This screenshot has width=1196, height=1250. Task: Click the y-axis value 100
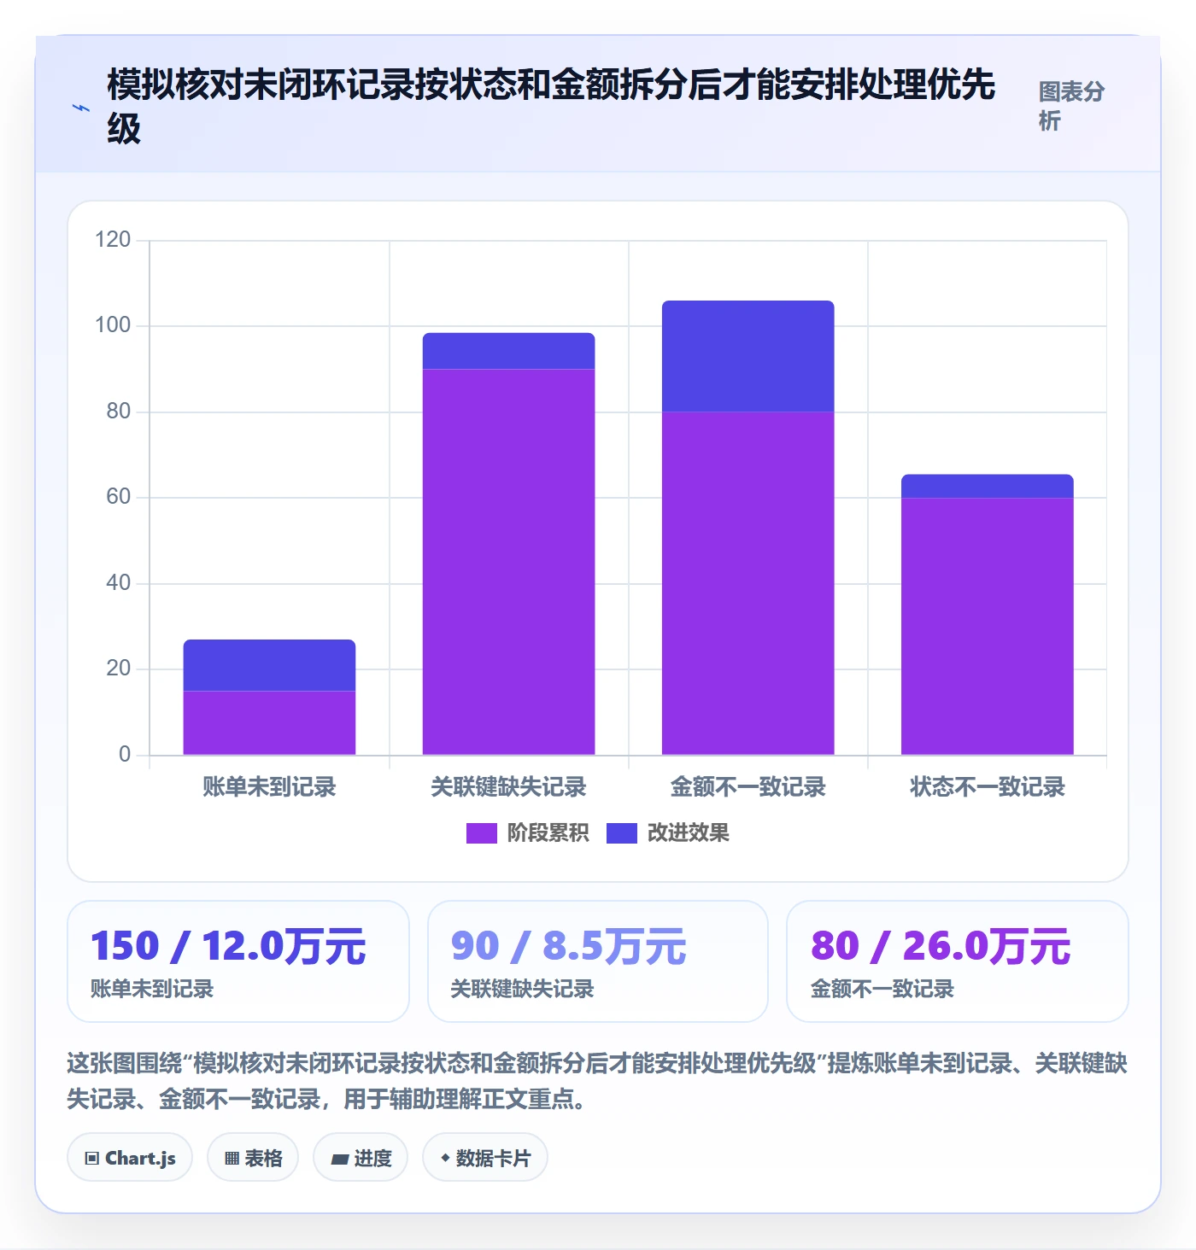click(x=113, y=325)
